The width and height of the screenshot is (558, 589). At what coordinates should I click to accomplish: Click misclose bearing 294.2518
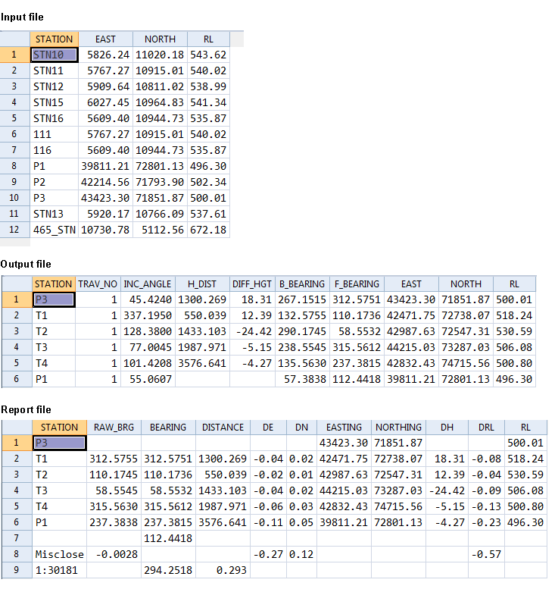pyautogui.click(x=168, y=570)
